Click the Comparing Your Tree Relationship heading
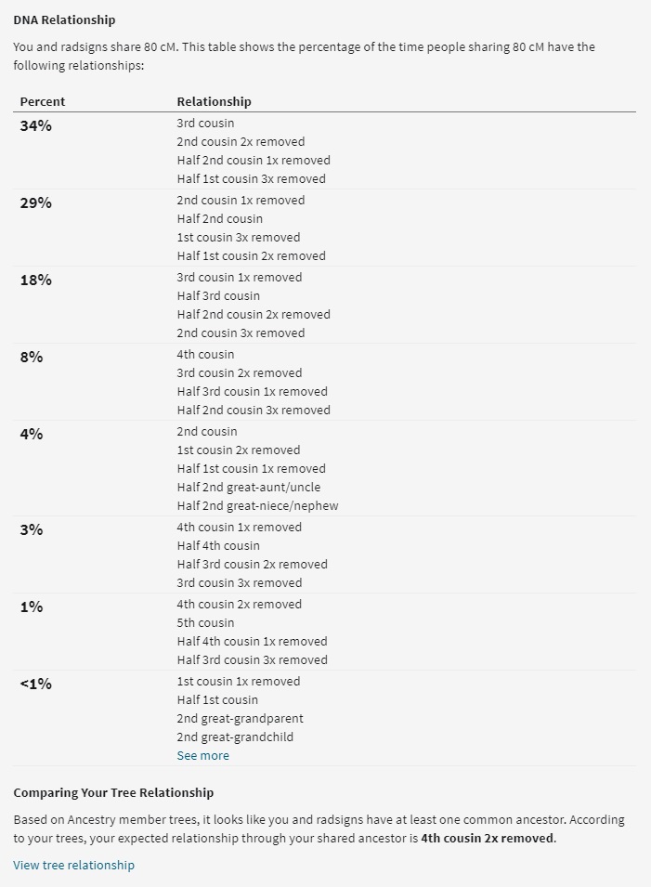This screenshot has height=887, width=651. coord(113,792)
